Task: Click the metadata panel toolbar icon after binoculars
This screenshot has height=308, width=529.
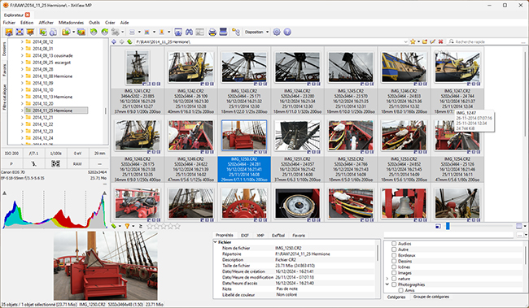Action: point(199,32)
